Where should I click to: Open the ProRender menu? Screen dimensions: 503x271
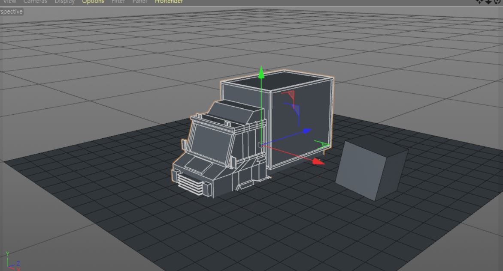(169, 2)
